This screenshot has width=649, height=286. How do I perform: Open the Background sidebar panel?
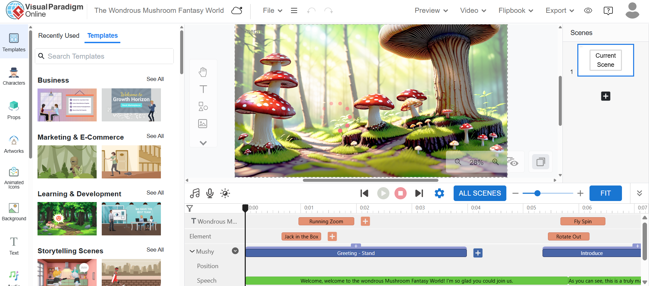[x=14, y=212]
